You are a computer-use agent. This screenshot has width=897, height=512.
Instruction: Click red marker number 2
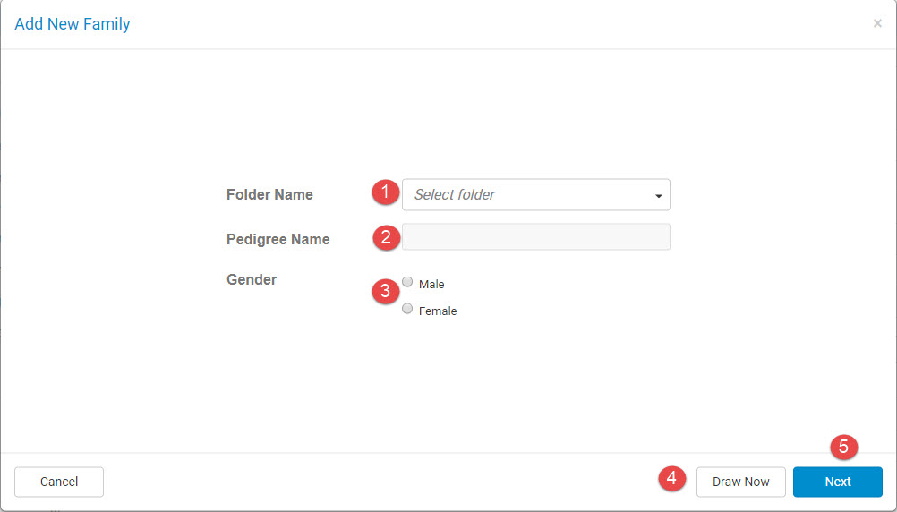coord(386,237)
